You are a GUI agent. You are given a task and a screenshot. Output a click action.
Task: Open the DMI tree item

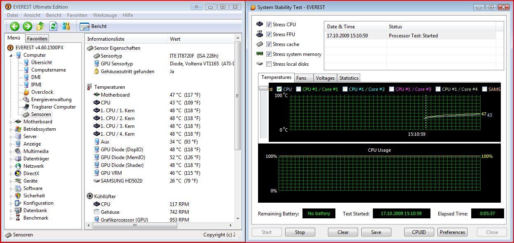36,77
